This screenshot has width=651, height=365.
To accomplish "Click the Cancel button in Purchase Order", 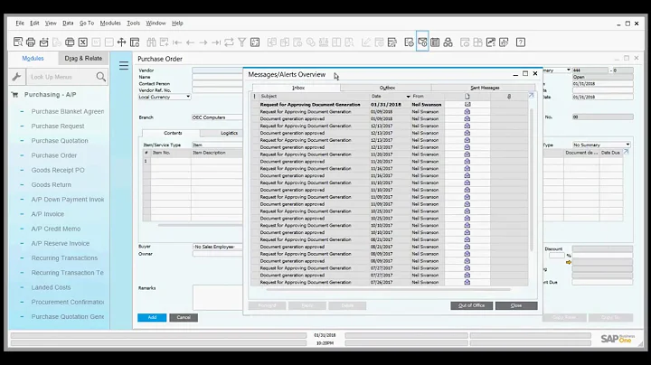I will [184, 317].
